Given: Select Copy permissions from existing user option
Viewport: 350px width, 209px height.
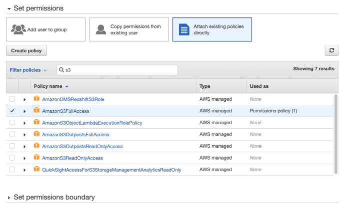Looking at the screenshot, I should click(x=129, y=29).
